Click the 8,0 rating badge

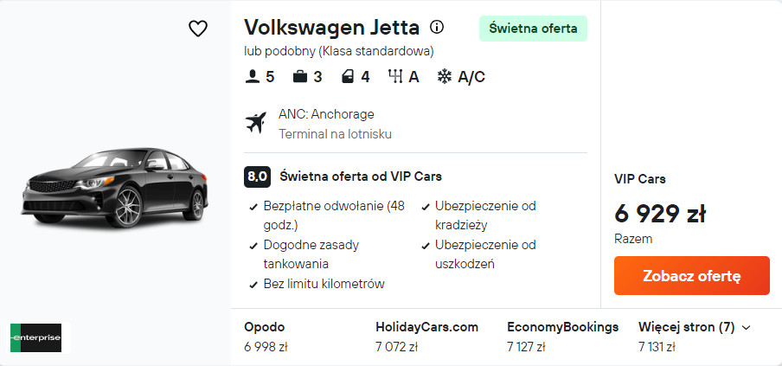[x=257, y=177]
